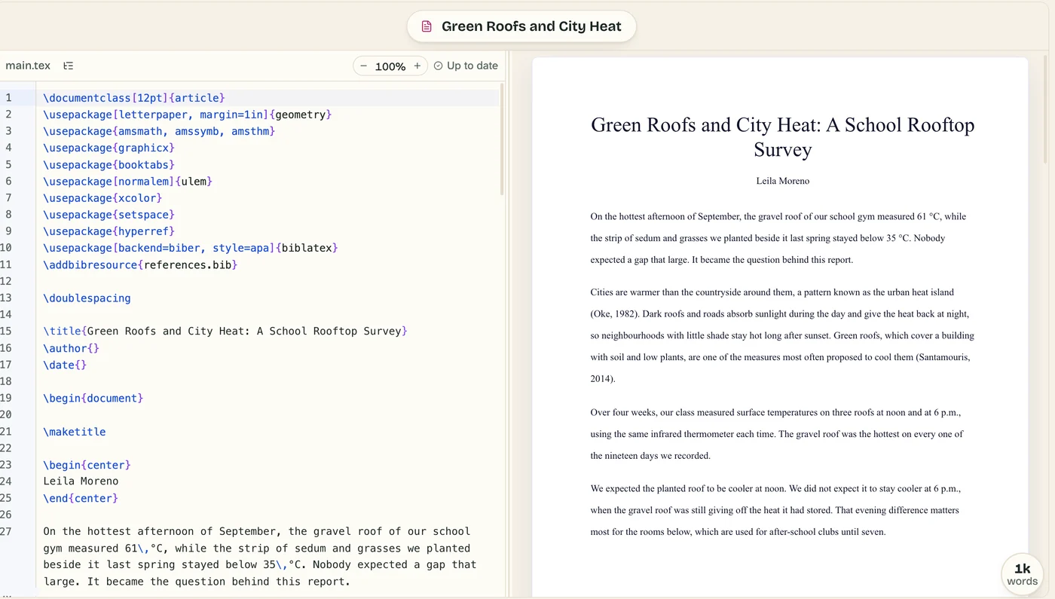Click the \usepackage{setspace} line

click(109, 215)
